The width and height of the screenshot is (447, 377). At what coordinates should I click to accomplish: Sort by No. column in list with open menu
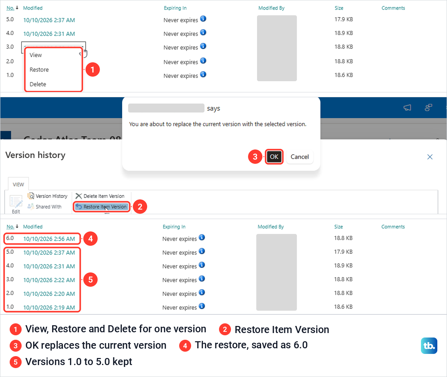pyautogui.click(x=10, y=8)
